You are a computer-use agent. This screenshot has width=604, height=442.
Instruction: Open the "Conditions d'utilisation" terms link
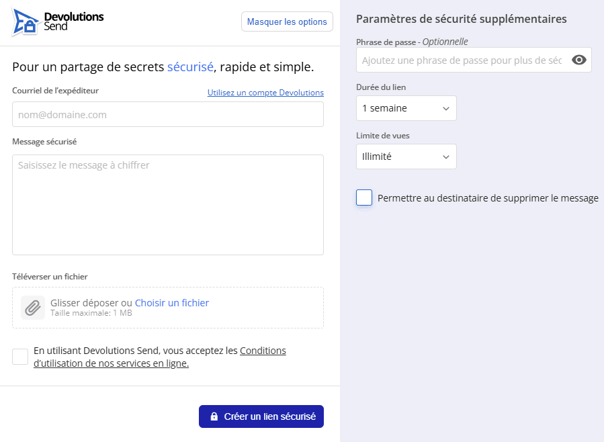point(263,350)
